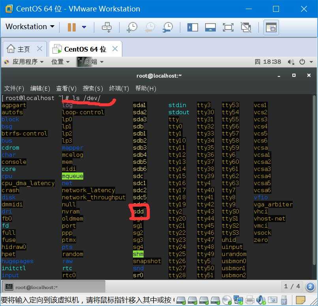Open the 查看(V) menu
This screenshot has height=306, width=318.
(66, 89)
